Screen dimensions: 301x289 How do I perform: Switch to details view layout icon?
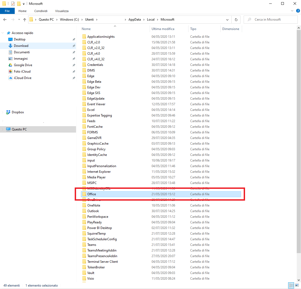(291, 285)
